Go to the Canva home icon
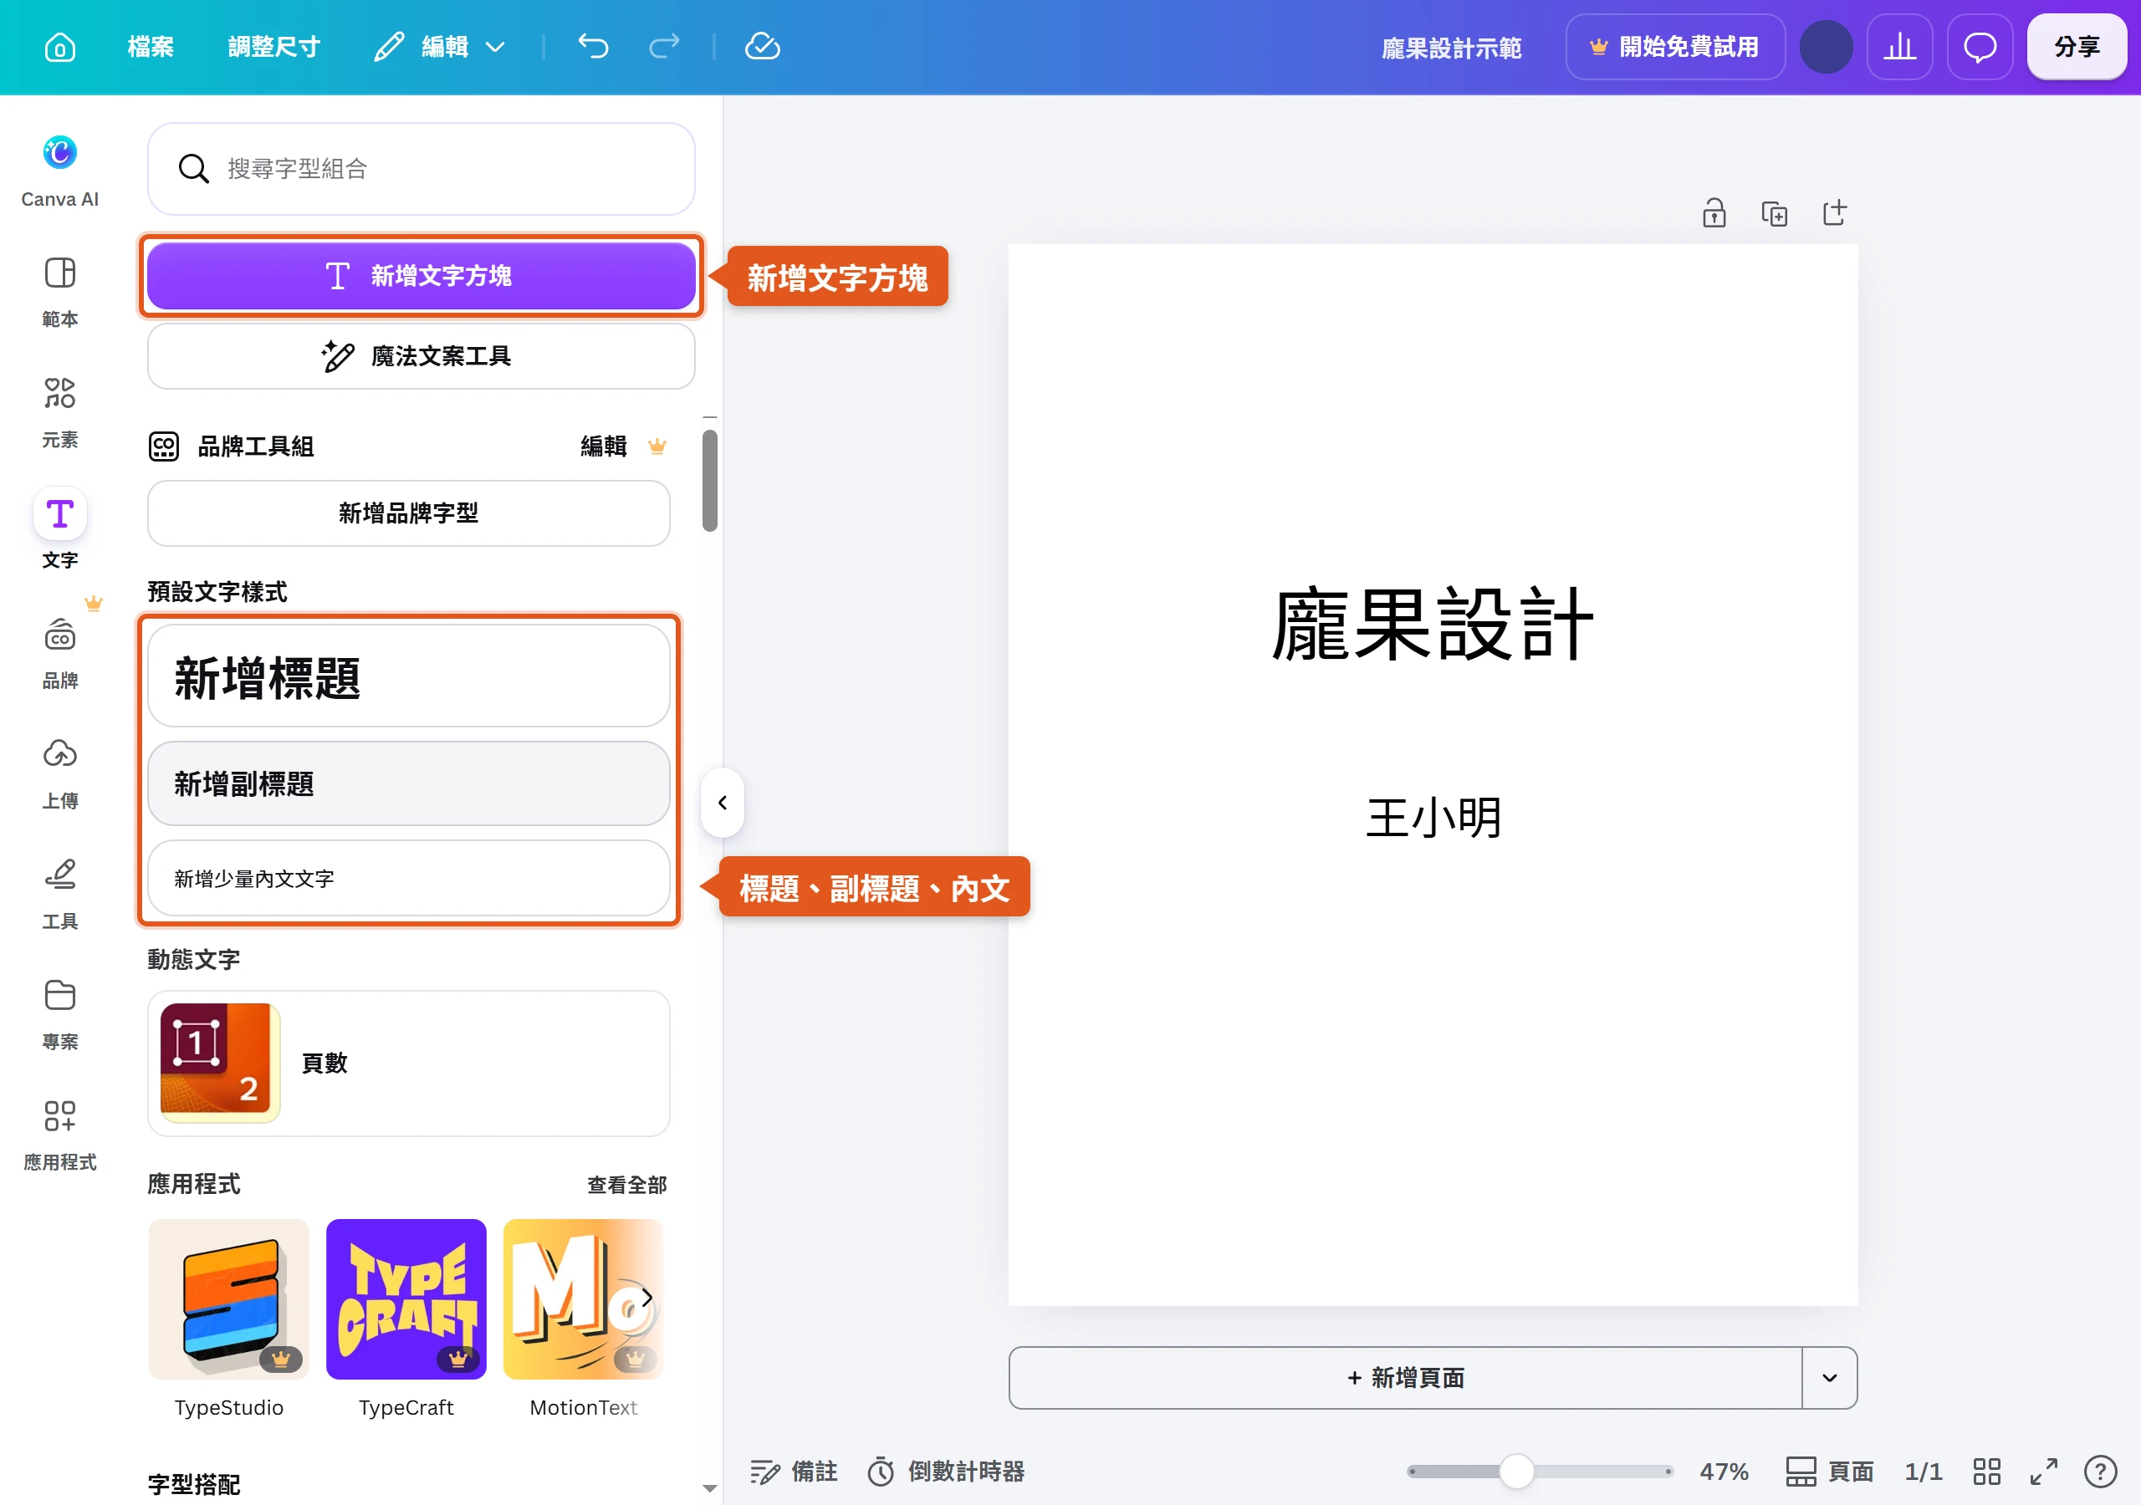Screen dimensions: 2141x1505 coord(59,47)
